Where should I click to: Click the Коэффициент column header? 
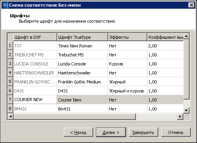[x=165, y=37]
